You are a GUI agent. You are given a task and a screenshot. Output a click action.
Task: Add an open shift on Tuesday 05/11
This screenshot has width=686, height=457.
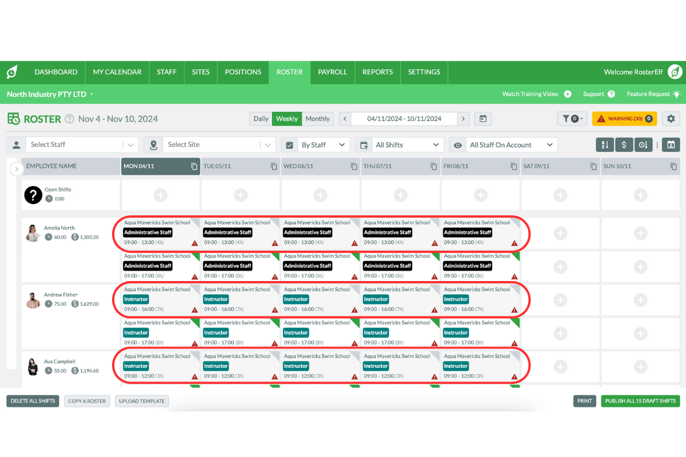point(241,195)
